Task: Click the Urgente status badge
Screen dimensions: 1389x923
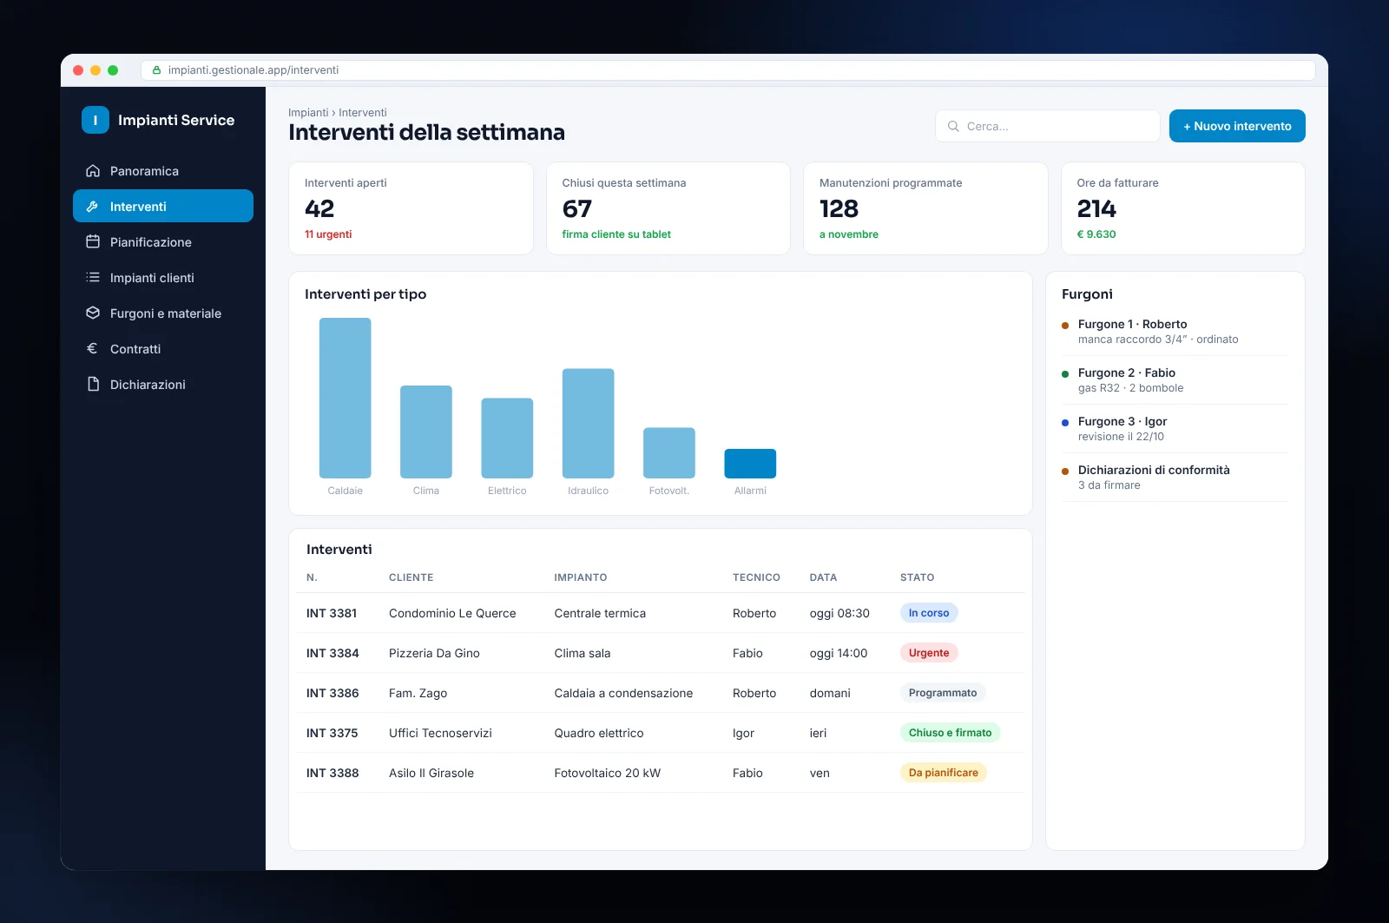Action: point(929,653)
